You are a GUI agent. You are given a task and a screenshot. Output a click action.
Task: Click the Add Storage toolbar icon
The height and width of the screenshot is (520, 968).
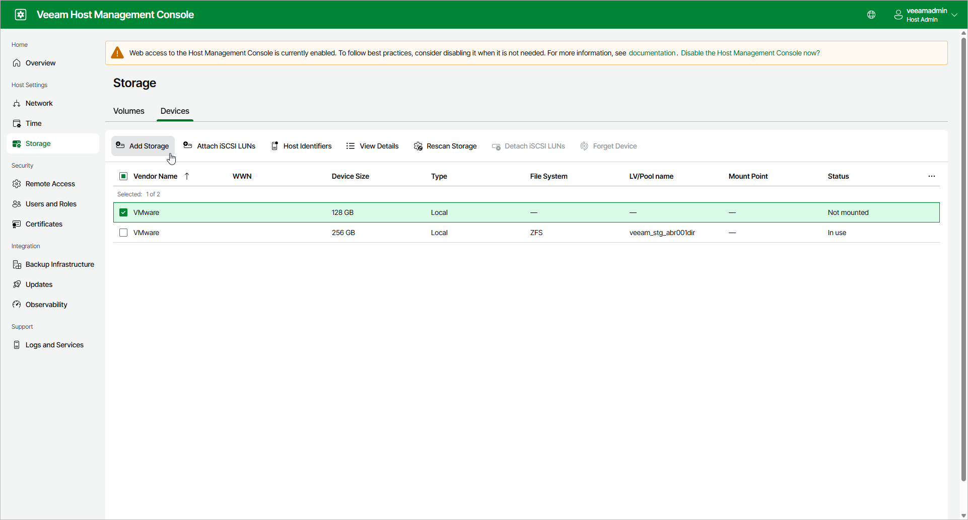pos(120,145)
